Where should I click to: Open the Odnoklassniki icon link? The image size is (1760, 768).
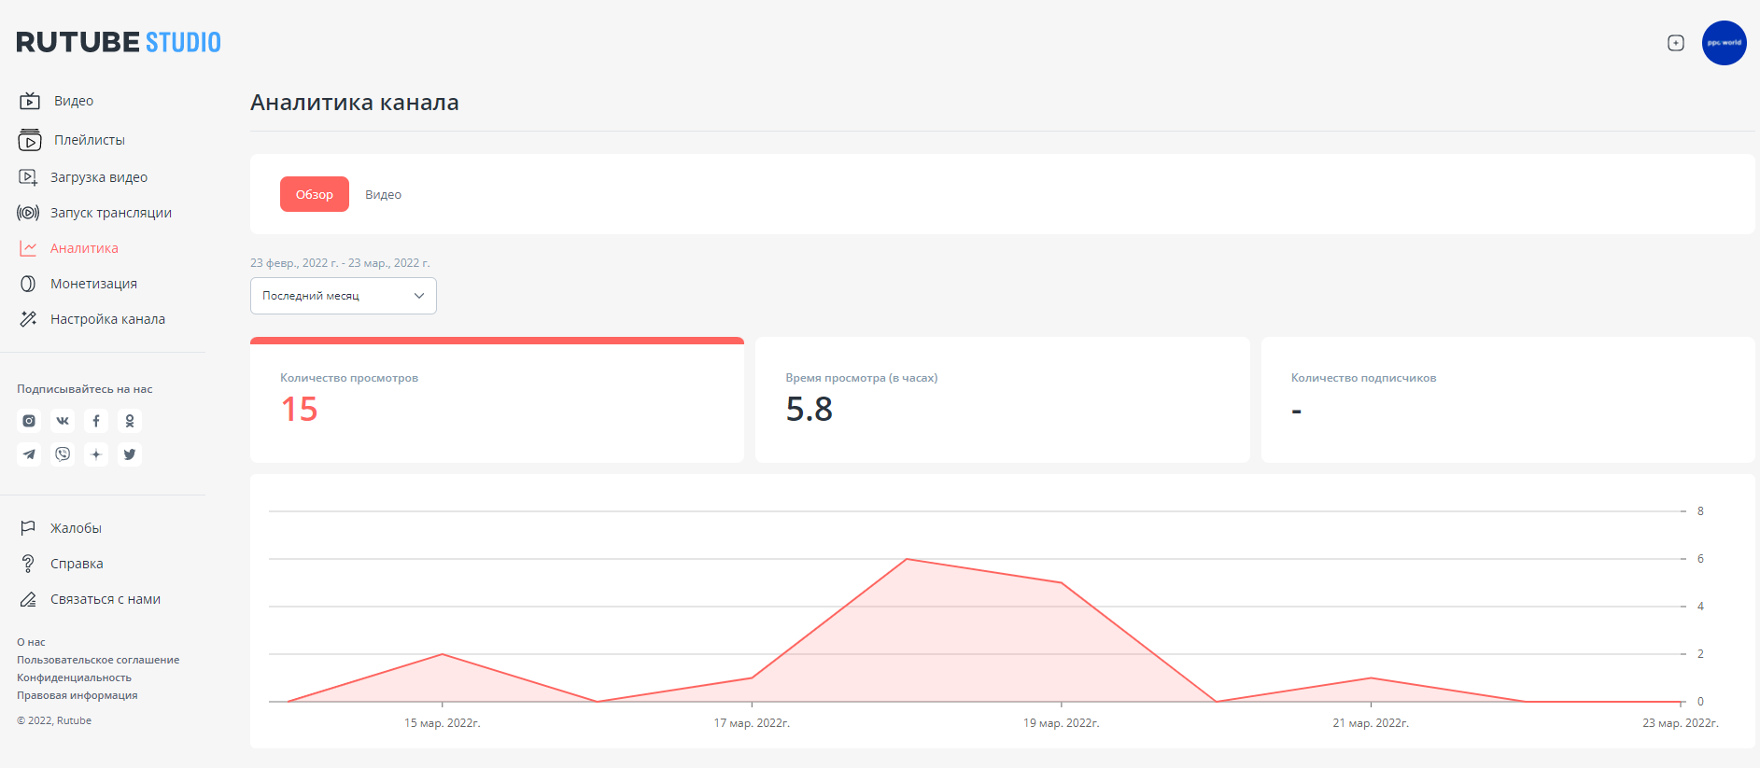(130, 421)
